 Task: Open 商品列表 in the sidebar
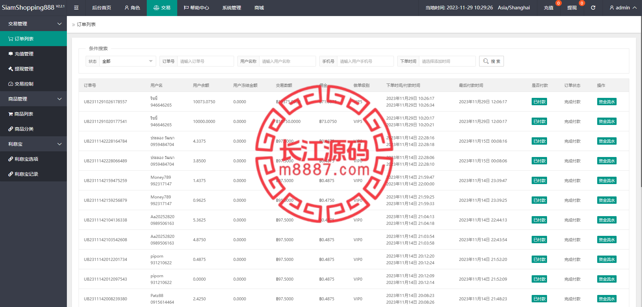point(33,114)
